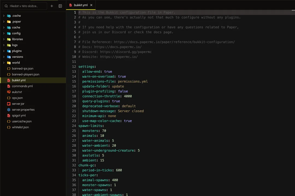
Task: Click the logs folder icon
Action: click(x=9, y=45)
